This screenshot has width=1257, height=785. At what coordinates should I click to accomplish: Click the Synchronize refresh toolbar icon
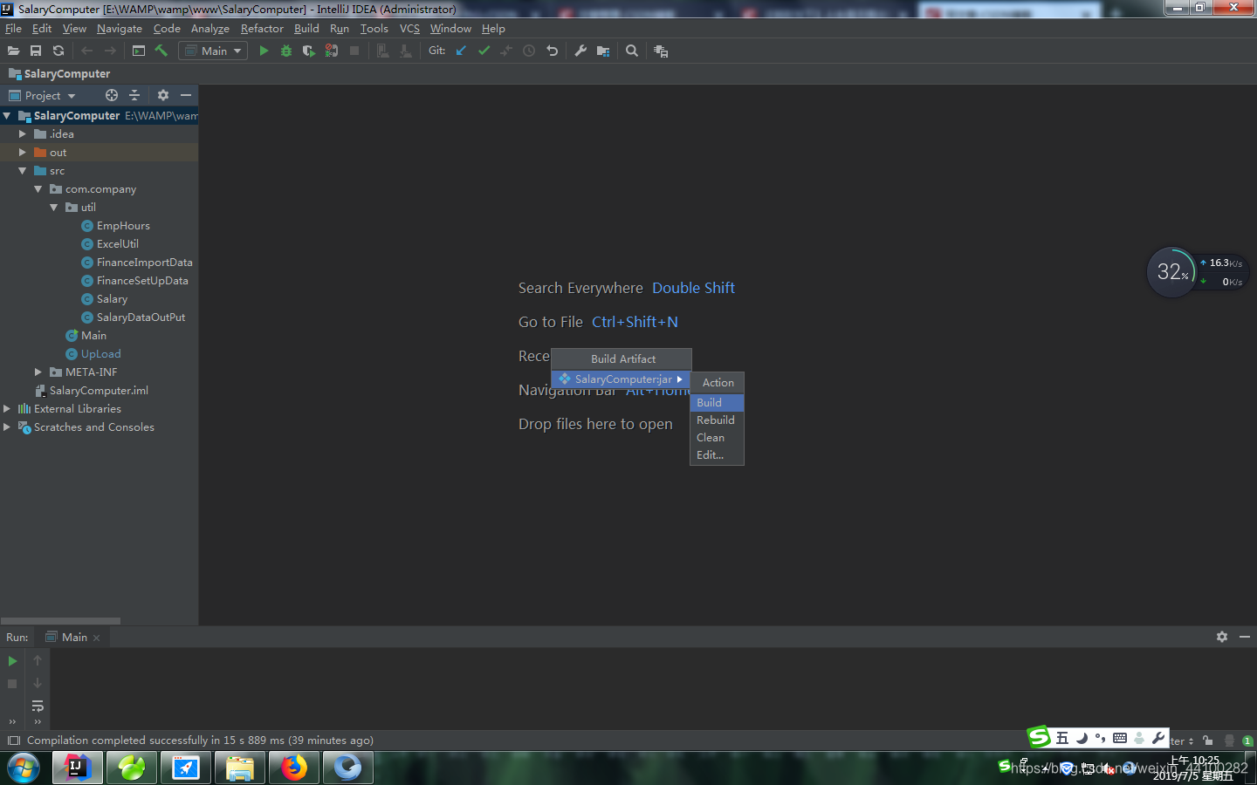point(58,51)
